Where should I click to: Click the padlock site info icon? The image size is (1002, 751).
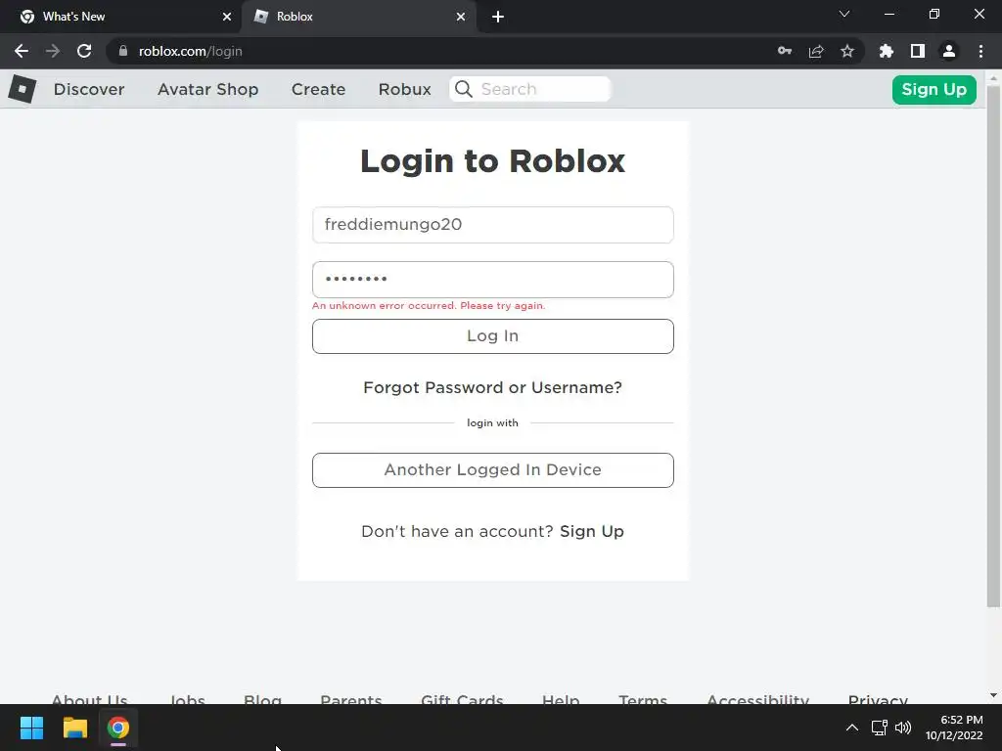point(123,51)
